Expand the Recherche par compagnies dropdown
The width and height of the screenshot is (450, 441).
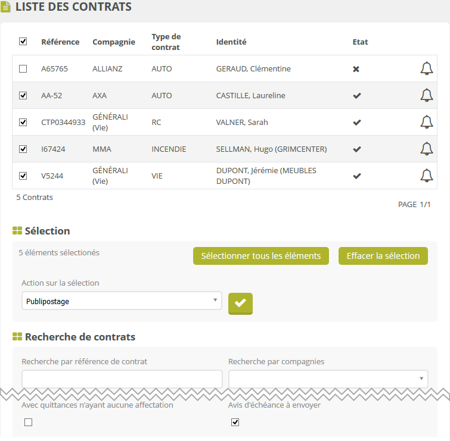point(328,379)
